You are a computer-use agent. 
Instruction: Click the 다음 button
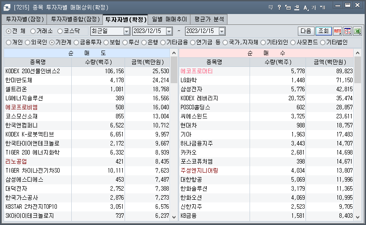(x=306, y=31)
